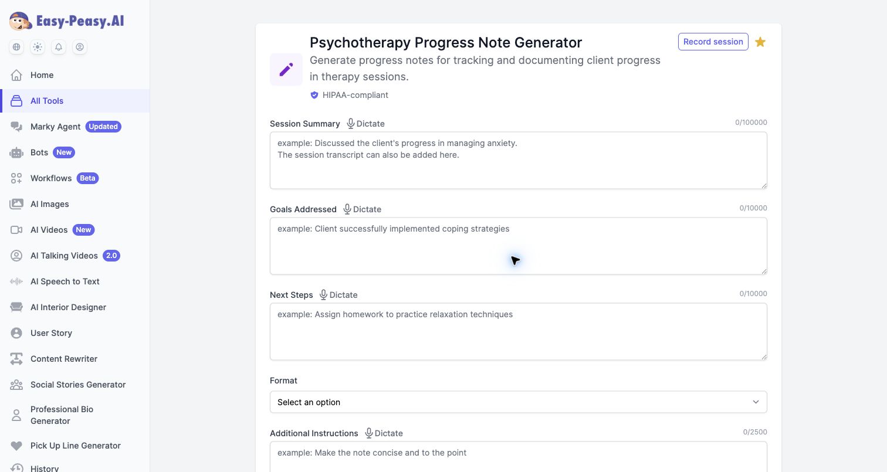Click the Easy-Peasy.AI logo
The height and width of the screenshot is (472, 887).
(x=67, y=21)
